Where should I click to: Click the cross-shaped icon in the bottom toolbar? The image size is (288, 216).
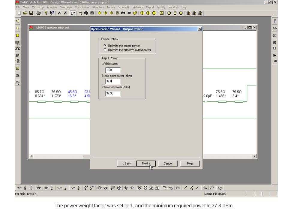tap(220, 188)
